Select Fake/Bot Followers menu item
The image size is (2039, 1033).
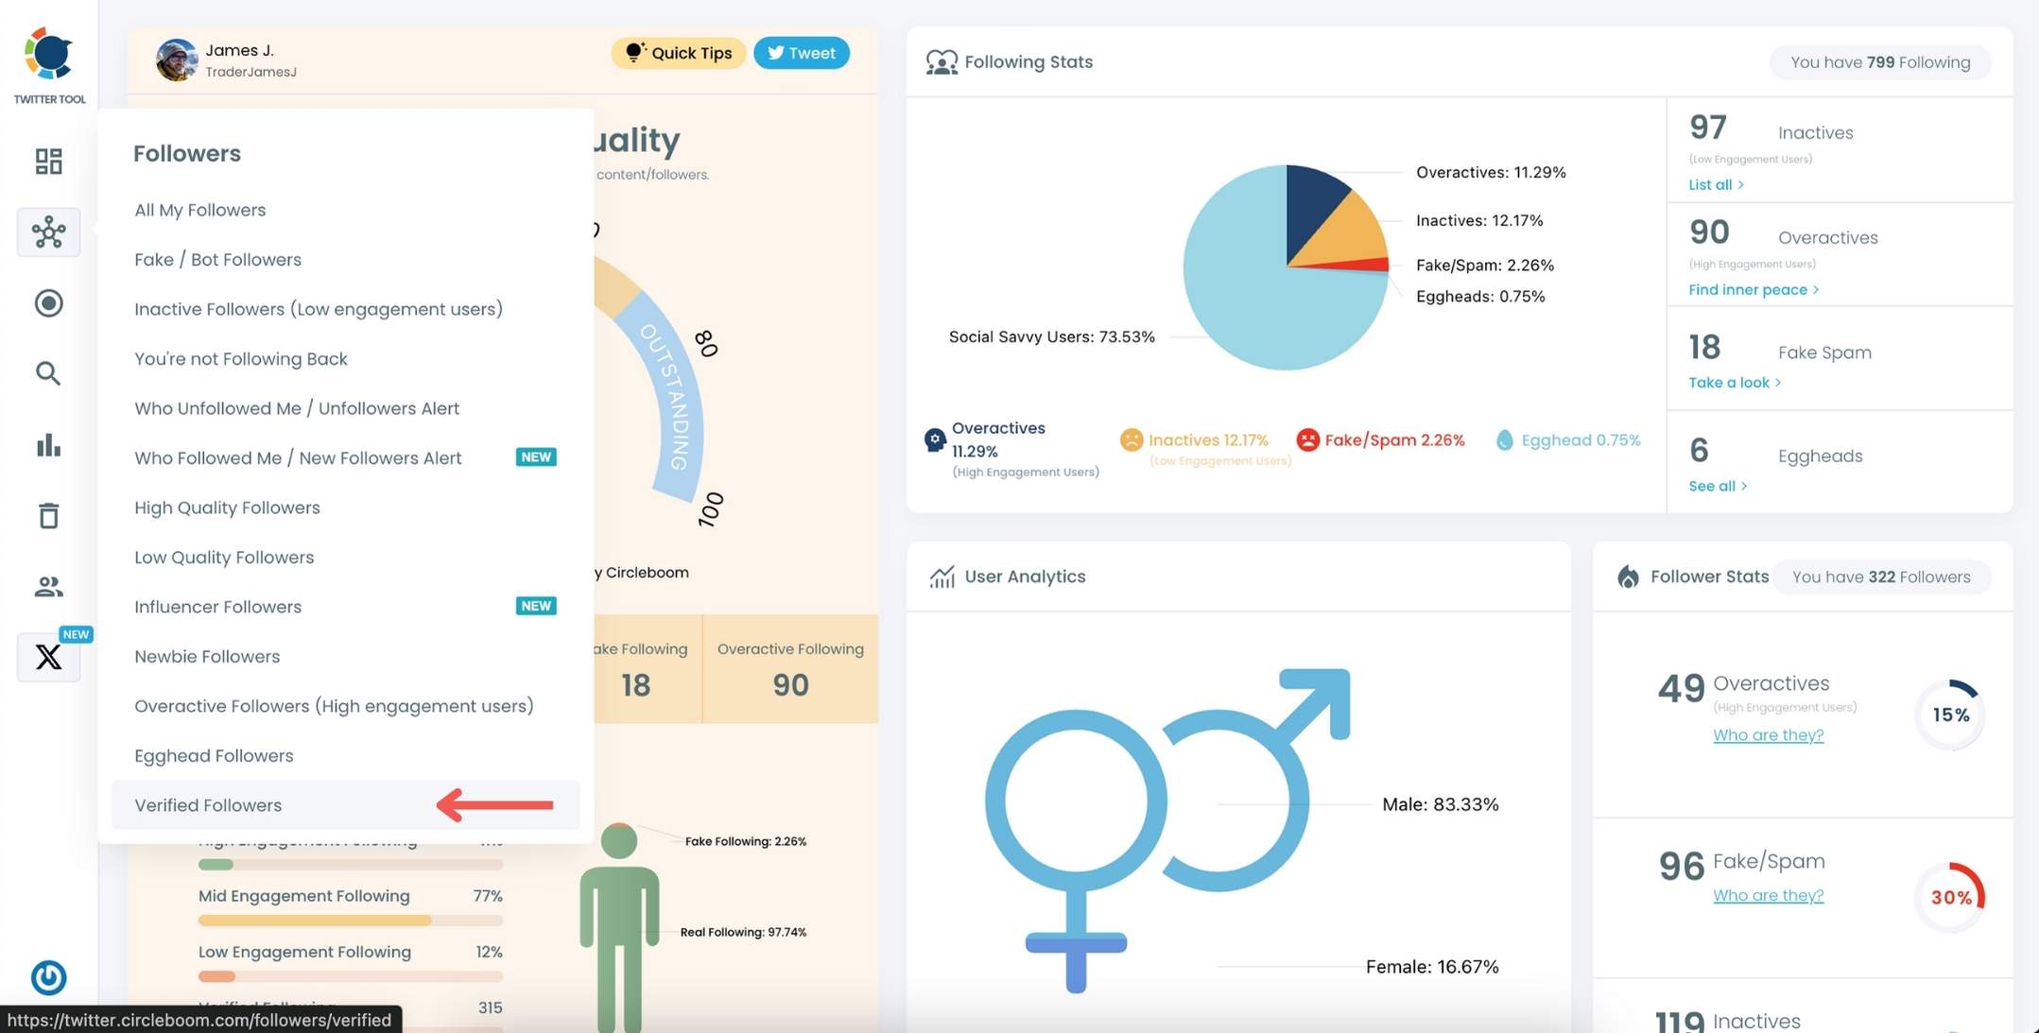216,258
